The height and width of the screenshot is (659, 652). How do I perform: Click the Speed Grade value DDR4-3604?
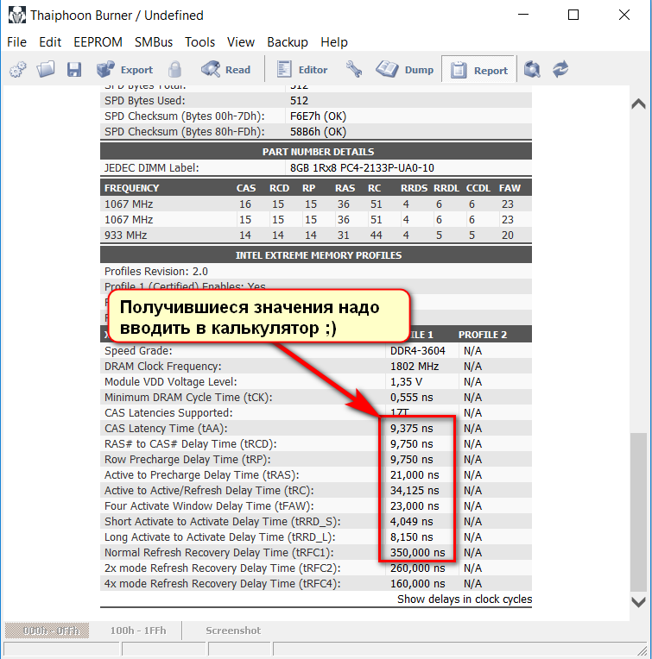point(417,350)
